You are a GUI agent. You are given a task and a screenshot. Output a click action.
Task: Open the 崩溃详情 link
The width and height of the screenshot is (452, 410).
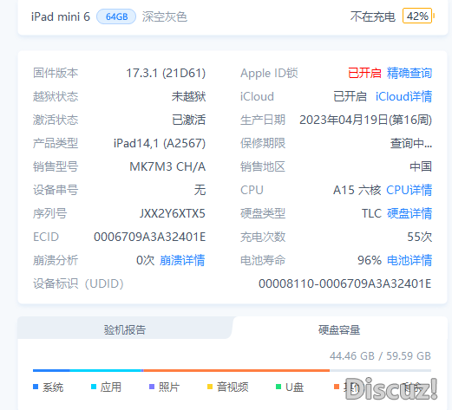click(x=182, y=260)
